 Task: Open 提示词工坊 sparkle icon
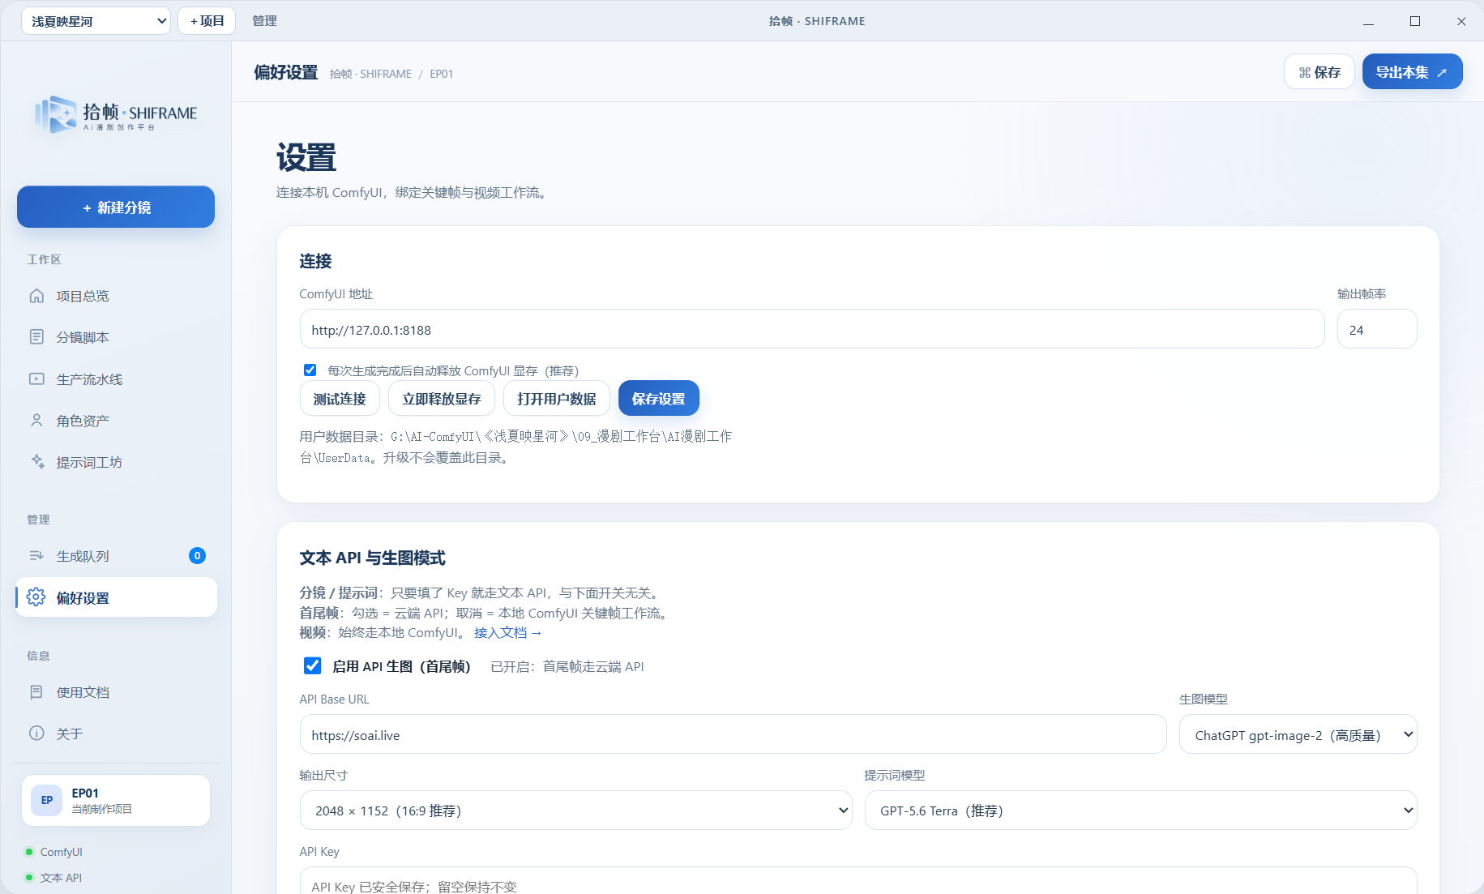click(x=37, y=462)
